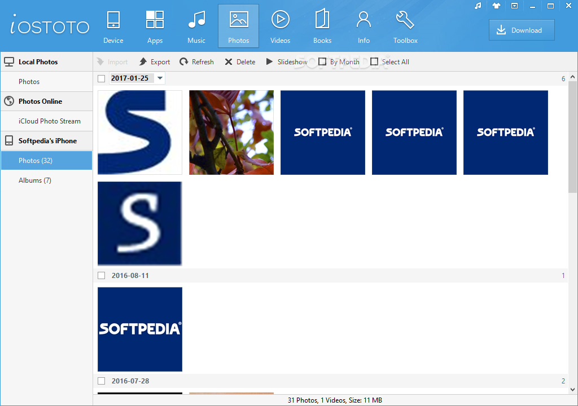This screenshot has height=406, width=578.
Task: Minimize the iOSToto window
Action: pyautogui.click(x=532, y=6)
